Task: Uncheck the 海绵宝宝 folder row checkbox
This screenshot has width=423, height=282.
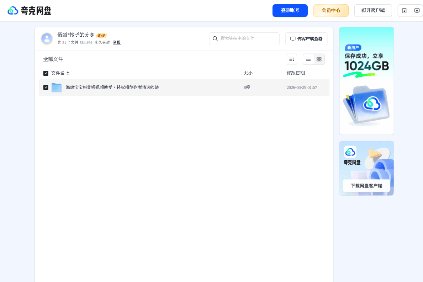Action: point(46,87)
